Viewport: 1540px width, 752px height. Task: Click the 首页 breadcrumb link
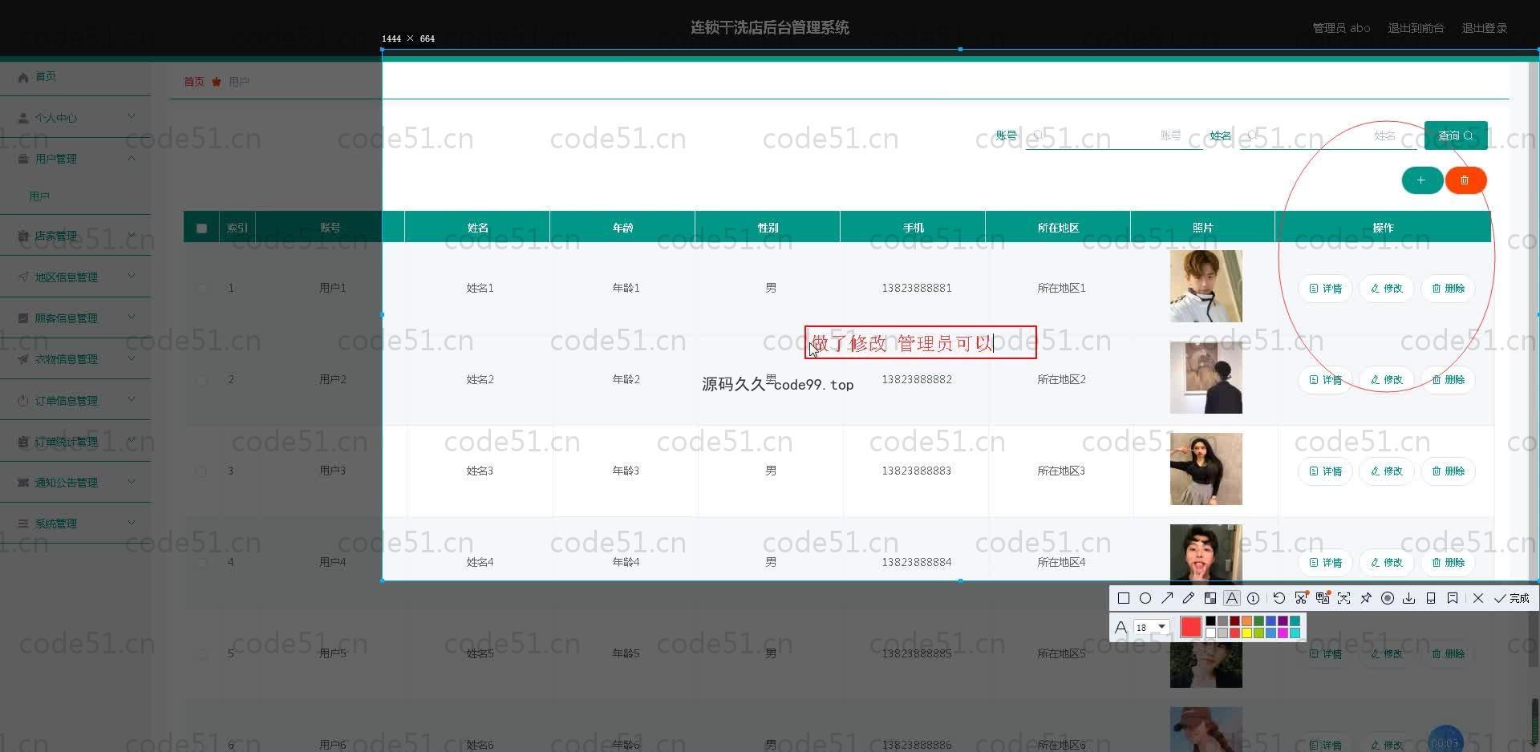coord(194,82)
